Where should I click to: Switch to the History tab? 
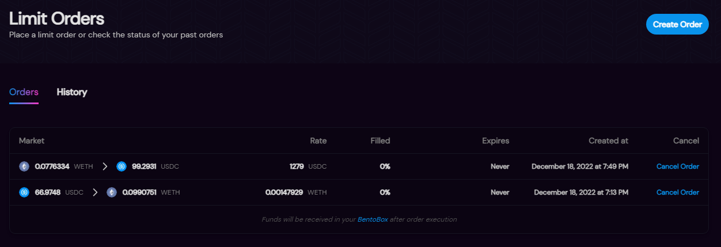72,92
